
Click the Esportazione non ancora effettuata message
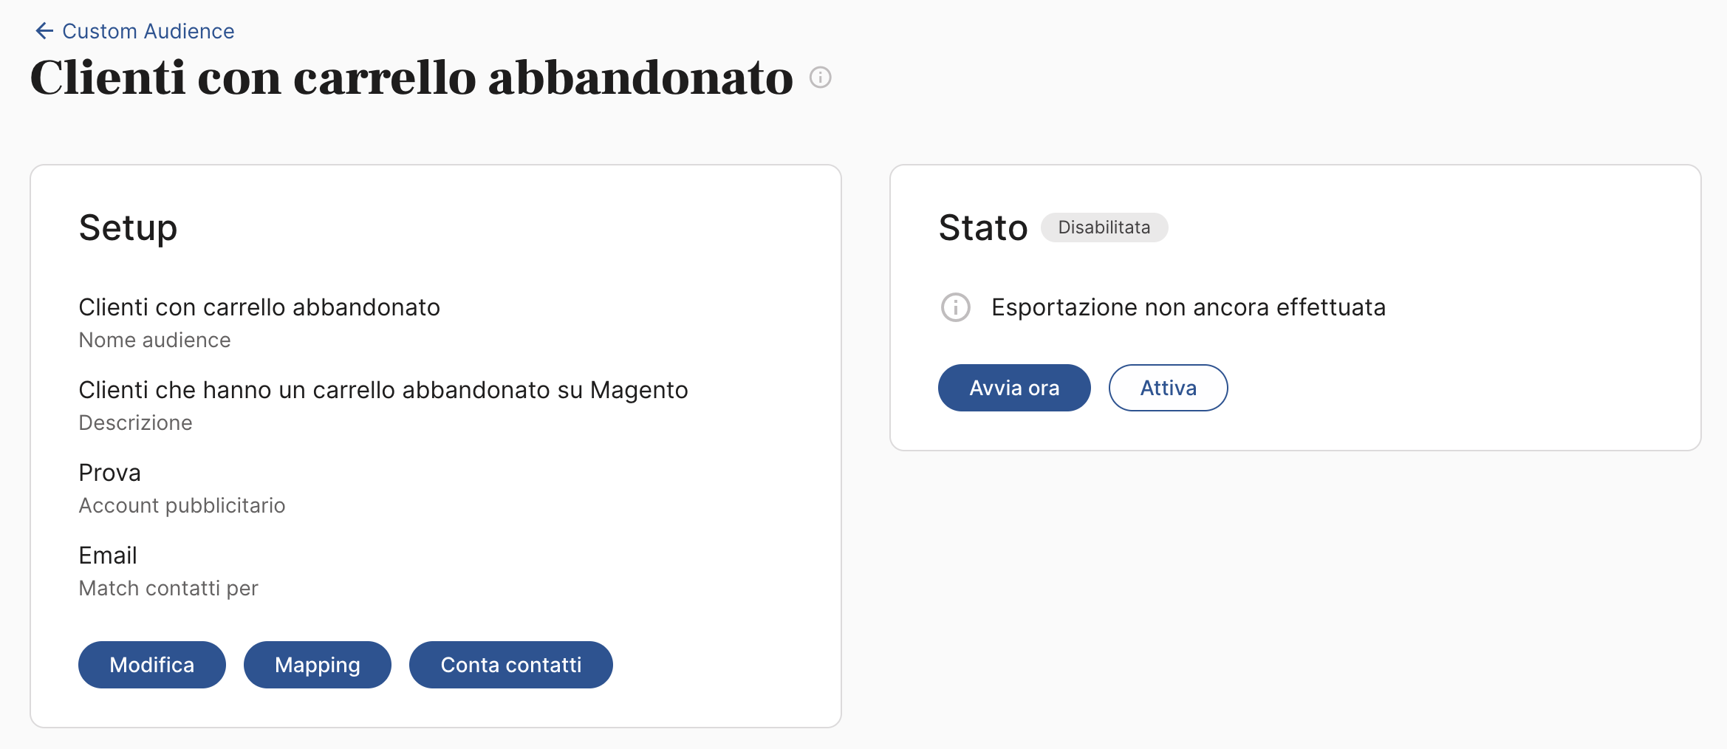coord(1189,307)
